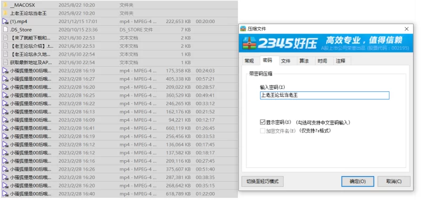Click the DS_STORE 文件 type cell
The height and width of the screenshot is (200, 421).
coord(136,30)
